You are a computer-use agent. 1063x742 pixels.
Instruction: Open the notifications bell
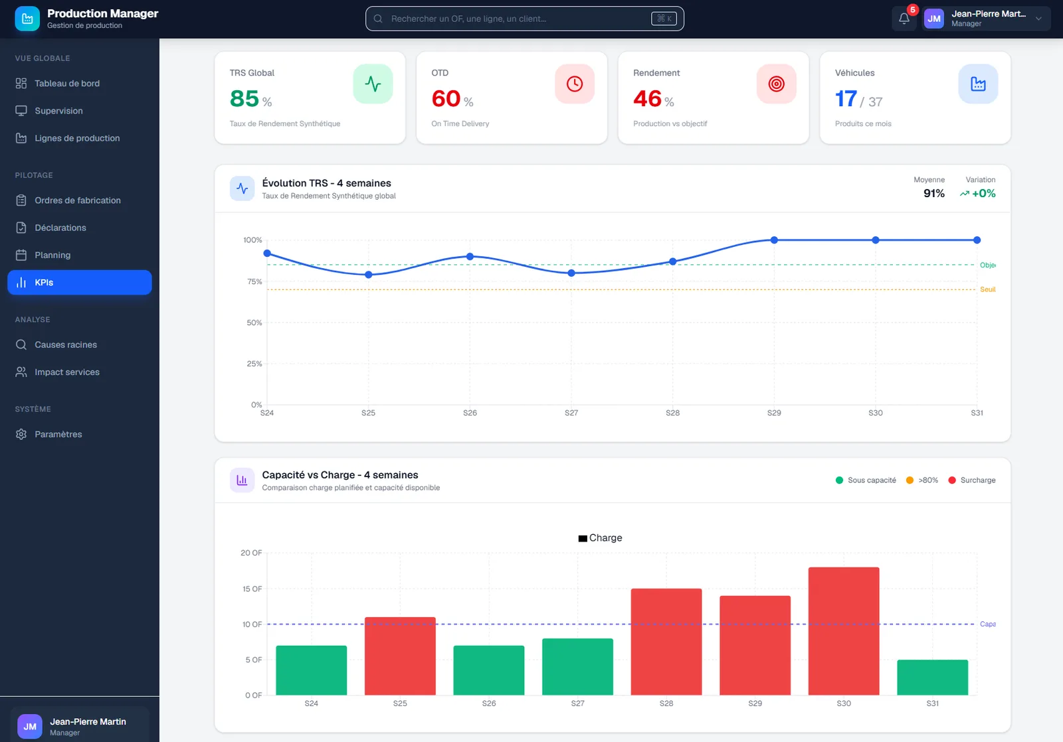[904, 19]
